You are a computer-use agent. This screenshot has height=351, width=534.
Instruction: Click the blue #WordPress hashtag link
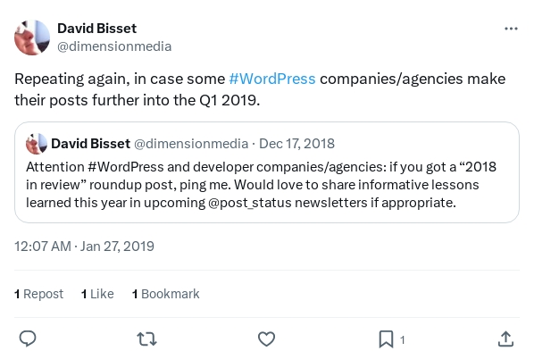(272, 79)
